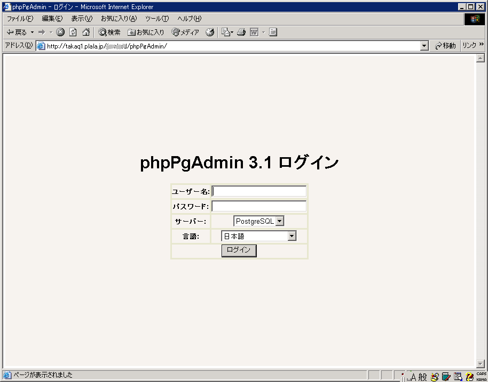Toggle the CAPS indicator on the language bar

point(481,374)
